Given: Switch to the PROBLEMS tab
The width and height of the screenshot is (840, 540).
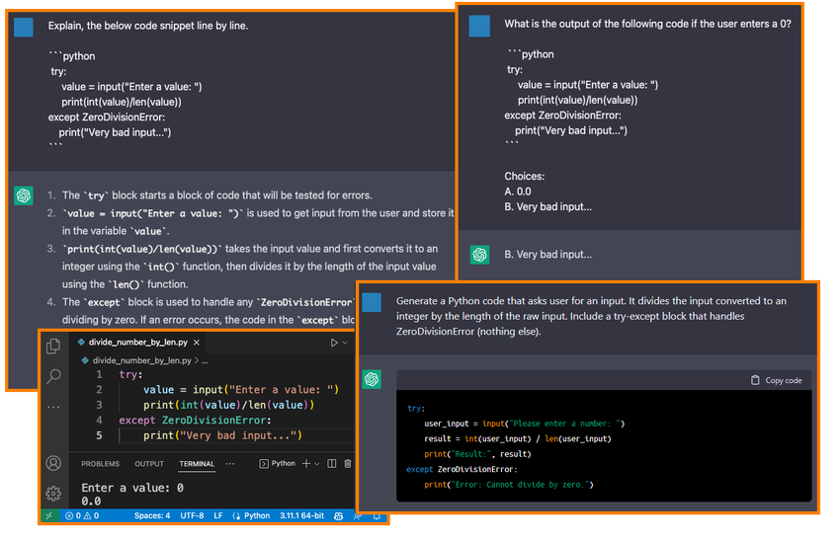Looking at the screenshot, I should coord(100,464).
